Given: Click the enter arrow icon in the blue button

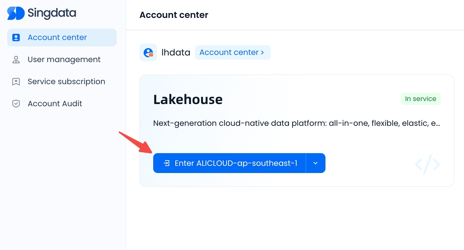Looking at the screenshot, I should [x=166, y=163].
